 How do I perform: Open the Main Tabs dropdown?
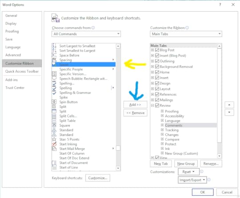tap(186, 34)
